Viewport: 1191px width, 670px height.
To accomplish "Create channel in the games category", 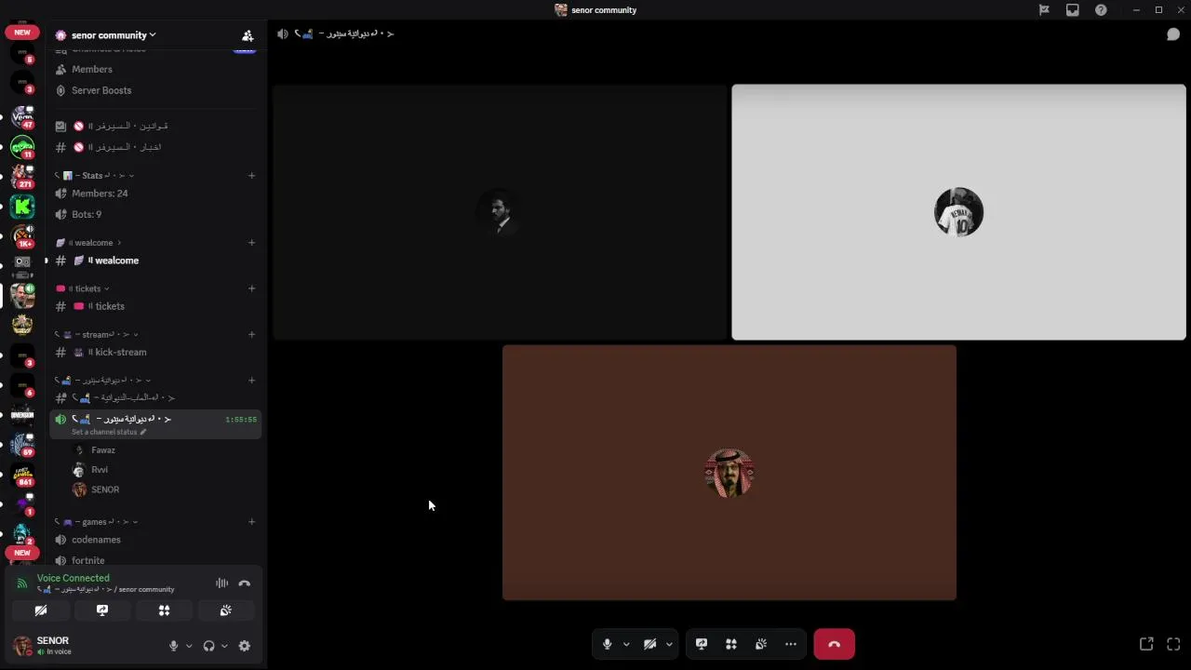I will [x=251, y=522].
